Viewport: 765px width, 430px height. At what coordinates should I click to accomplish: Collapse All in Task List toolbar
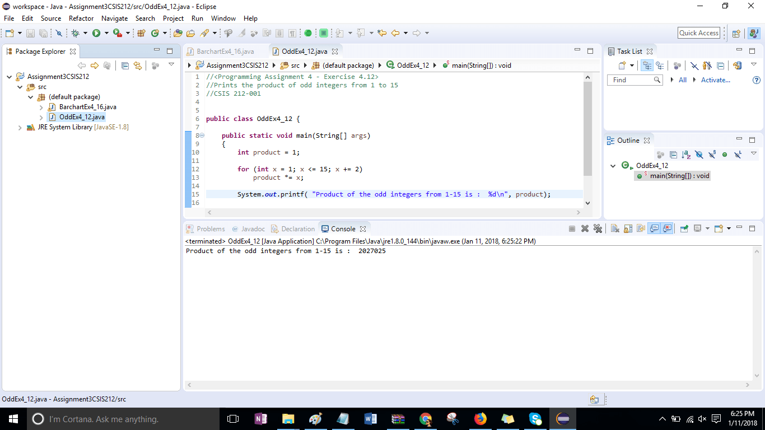tap(721, 66)
